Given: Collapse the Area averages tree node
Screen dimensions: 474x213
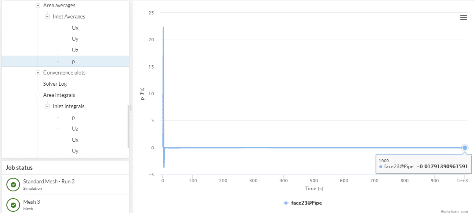Looking at the screenshot, I should coord(38,6).
